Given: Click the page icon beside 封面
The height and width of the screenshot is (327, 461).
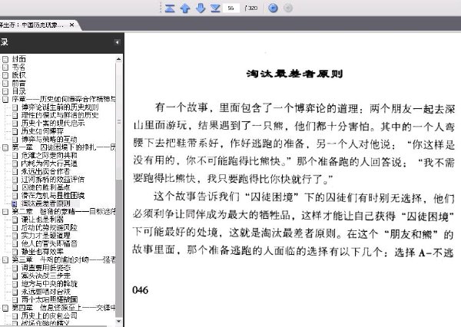Looking at the screenshot, I should 5,59.
